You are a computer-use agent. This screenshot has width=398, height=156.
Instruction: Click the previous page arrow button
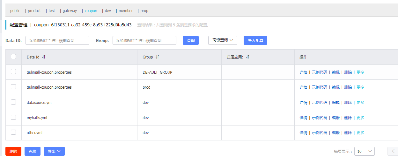click(393, 151)
